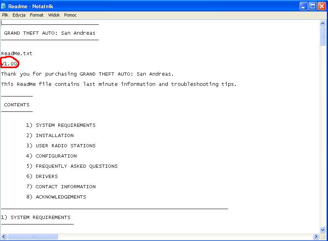Viewport: 328px width, 241px height.
Task: Click the 'Readme - Notatnik' window title
Action: point(31,6)
